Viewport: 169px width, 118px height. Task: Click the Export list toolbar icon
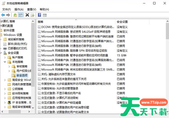tap(32, 15)
